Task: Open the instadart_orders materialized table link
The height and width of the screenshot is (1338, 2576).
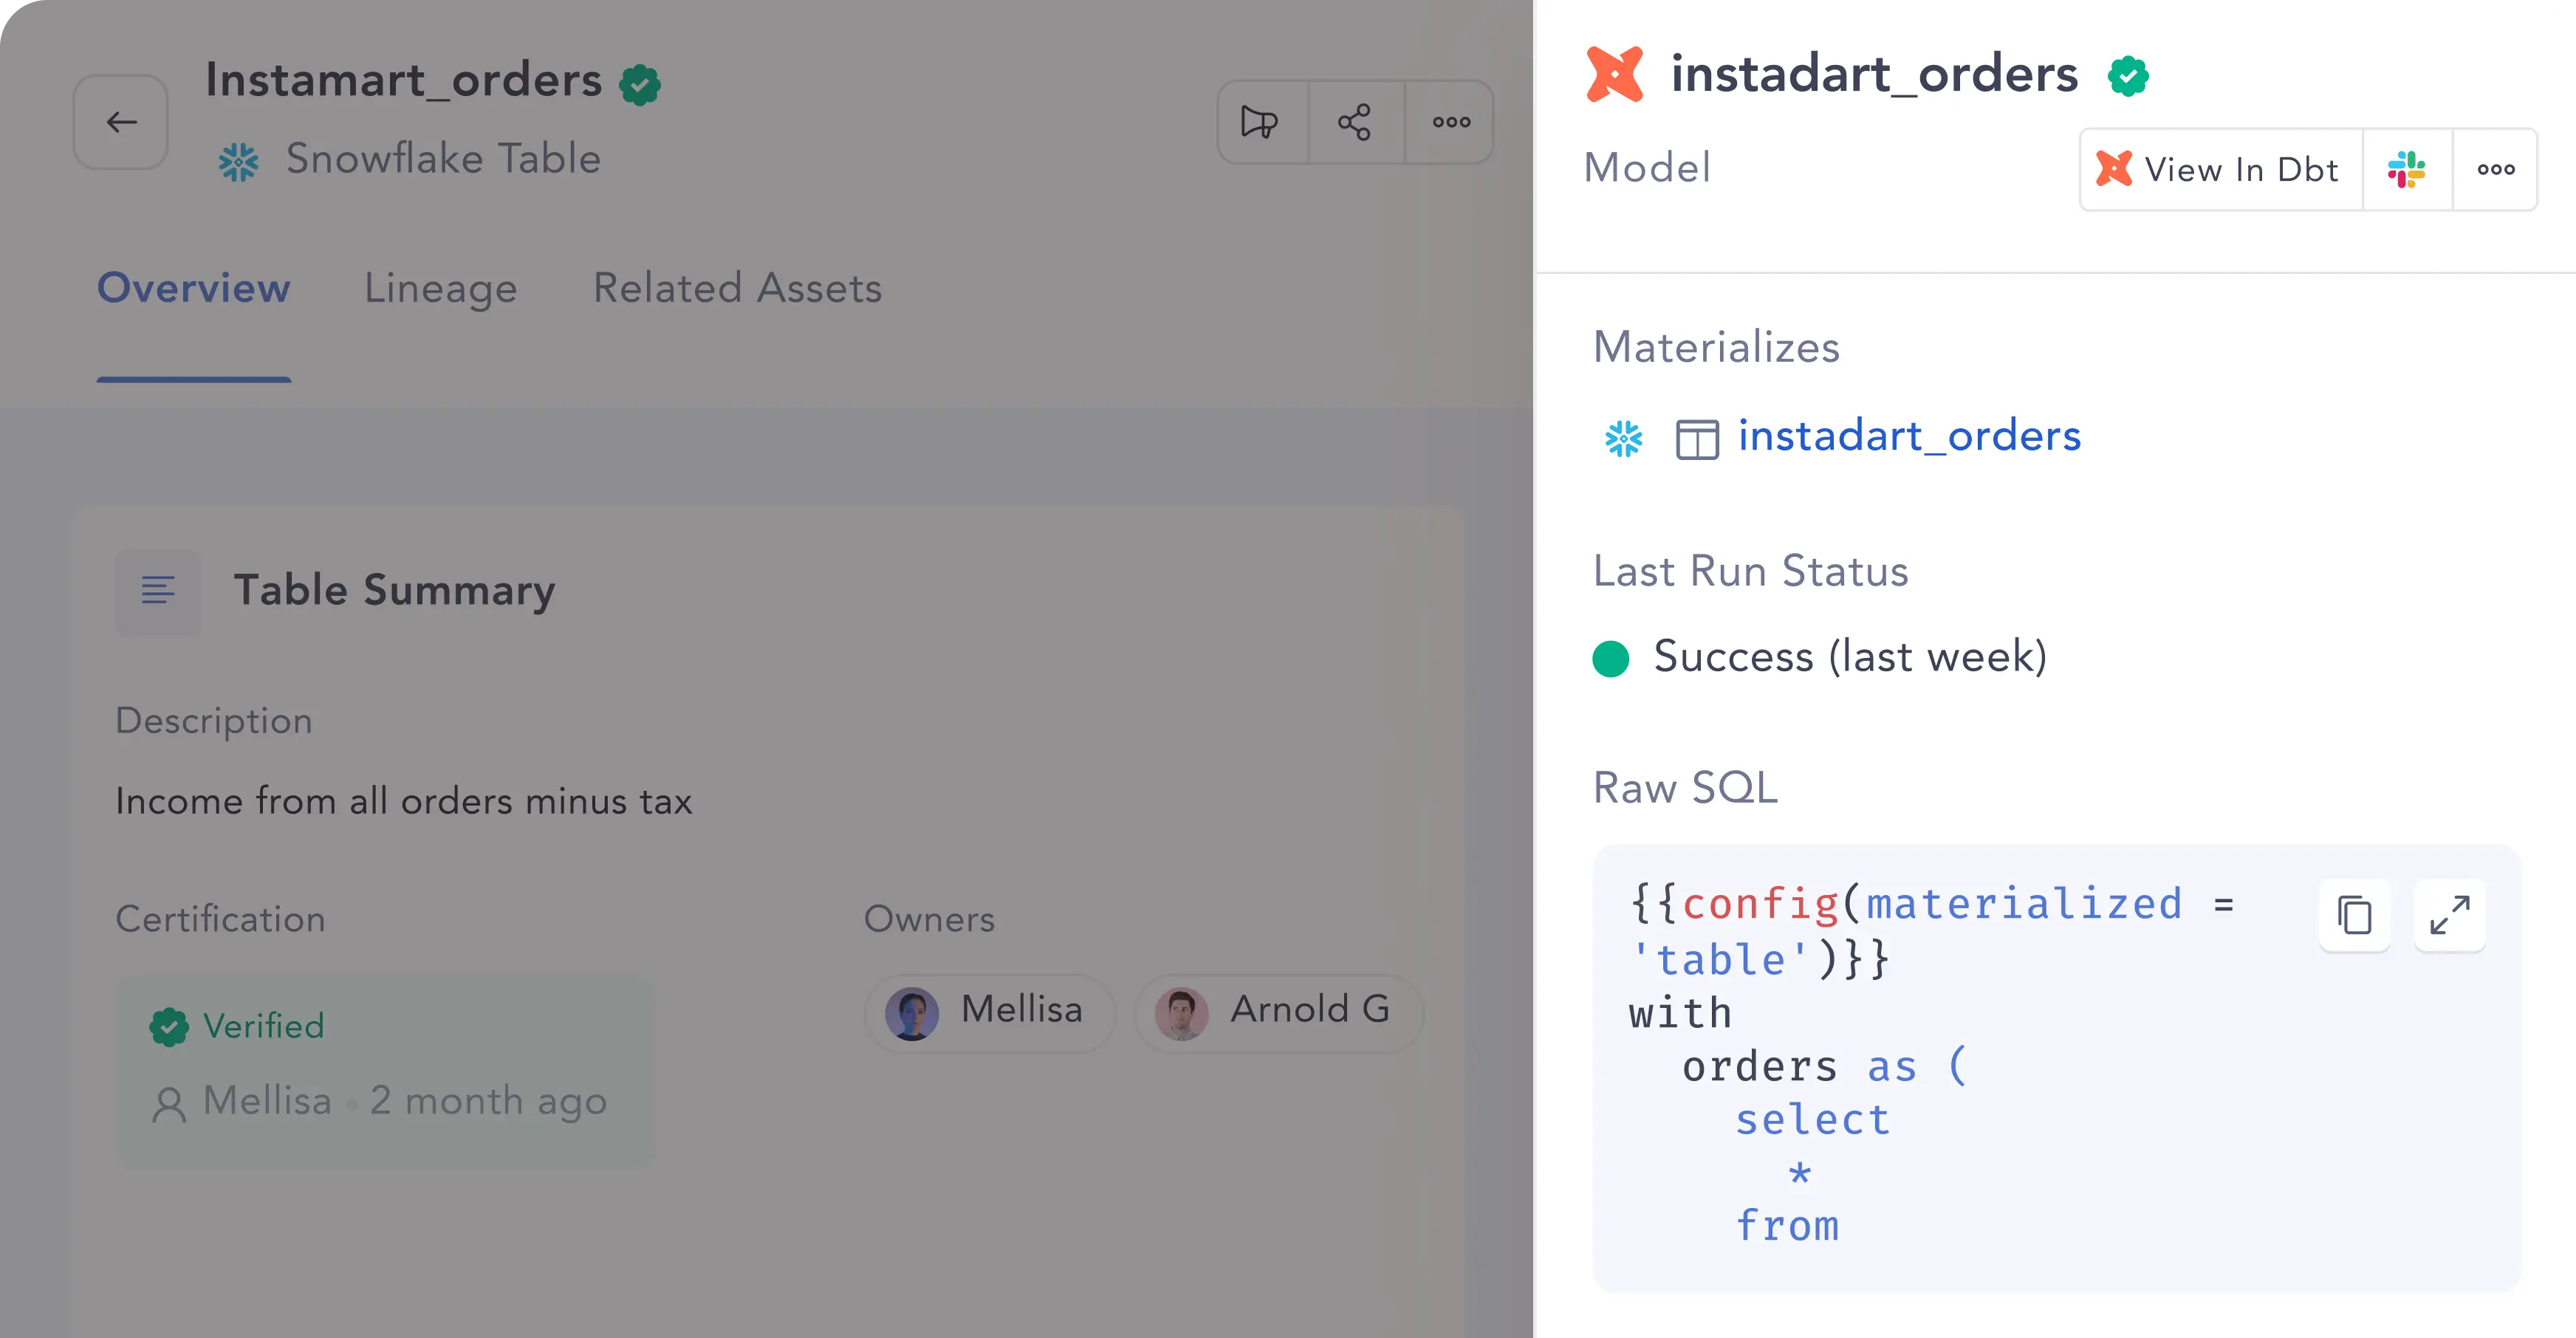Action: (1909, 436)
